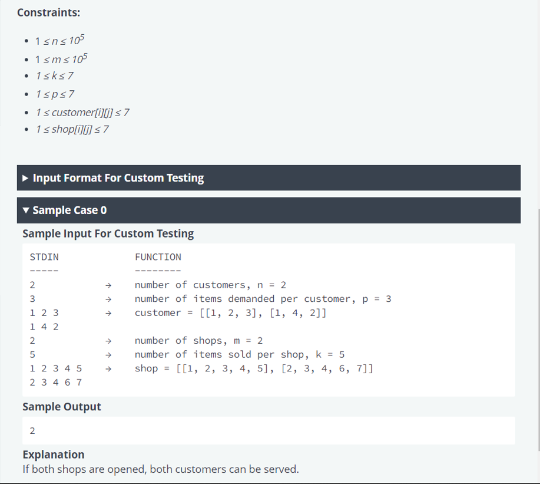
Task: Click the FUNCTION column header
Action: (x=158, y=257)
